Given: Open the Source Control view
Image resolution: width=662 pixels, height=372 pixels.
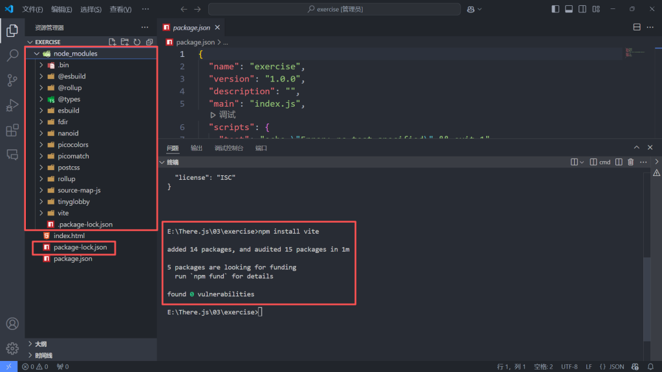Looking at the screenshot, I should [x=12, y=80].
